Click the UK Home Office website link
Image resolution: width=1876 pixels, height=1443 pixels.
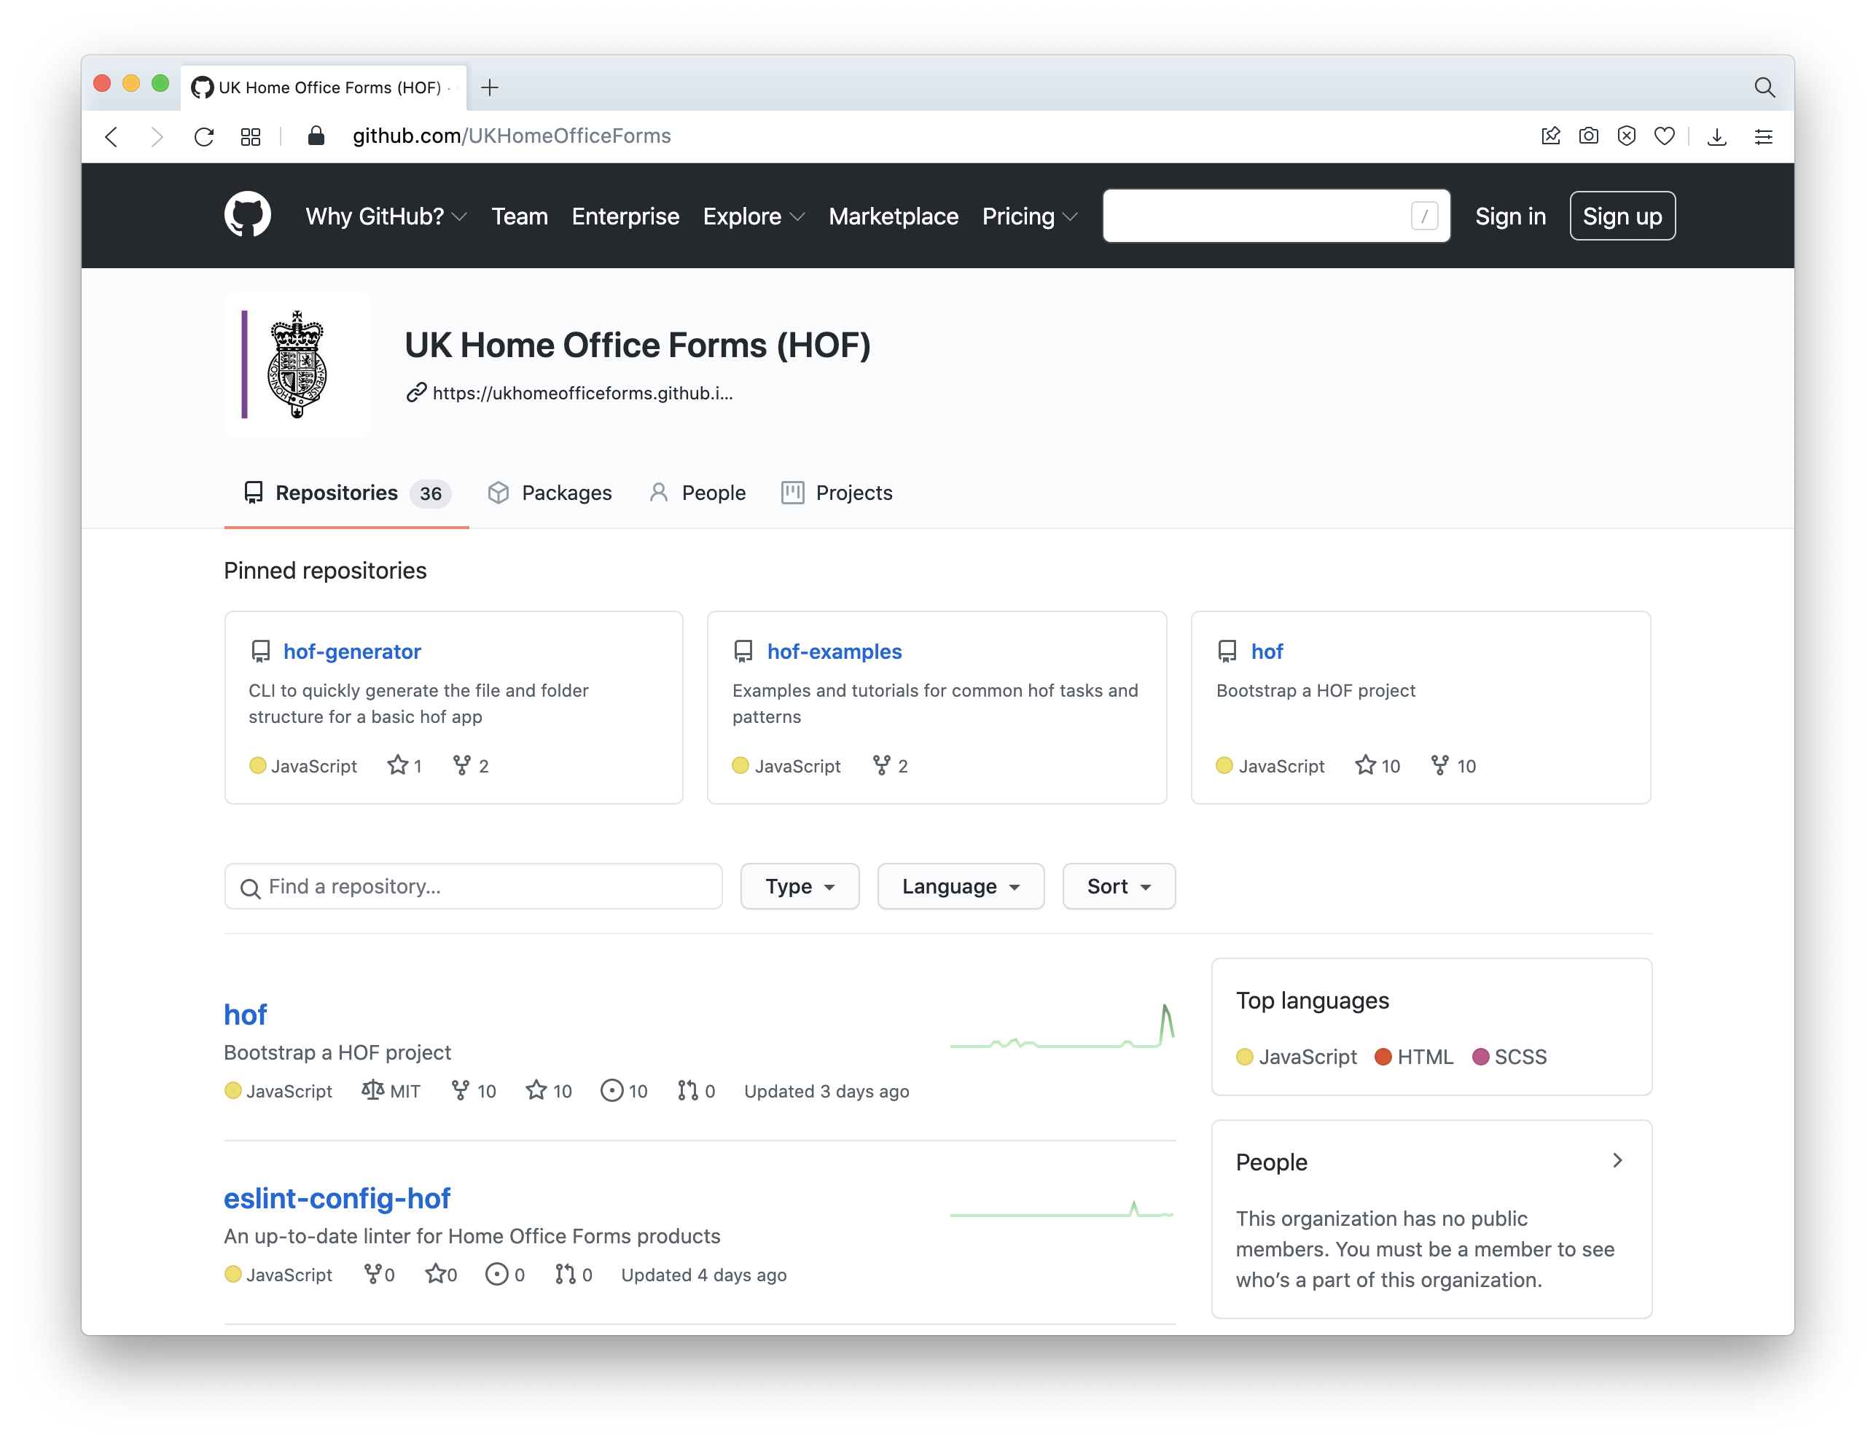pyautogui.click(x=579, y=393)
